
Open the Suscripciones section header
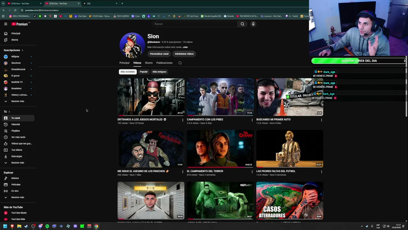[13, 50]
